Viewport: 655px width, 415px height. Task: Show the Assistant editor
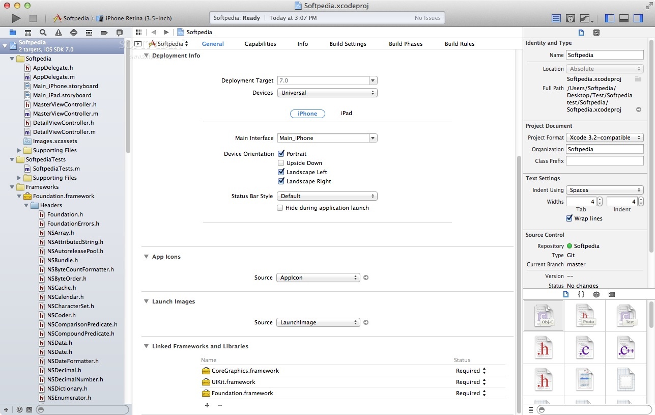(571, 18)
